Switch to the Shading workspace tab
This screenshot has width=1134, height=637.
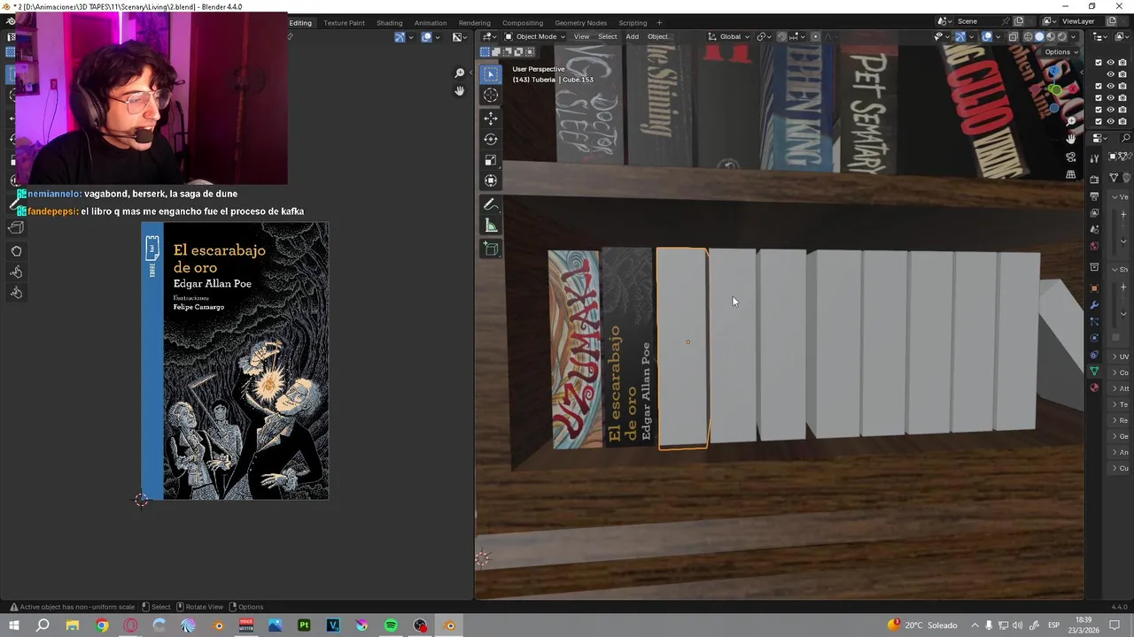coord(389,23)
